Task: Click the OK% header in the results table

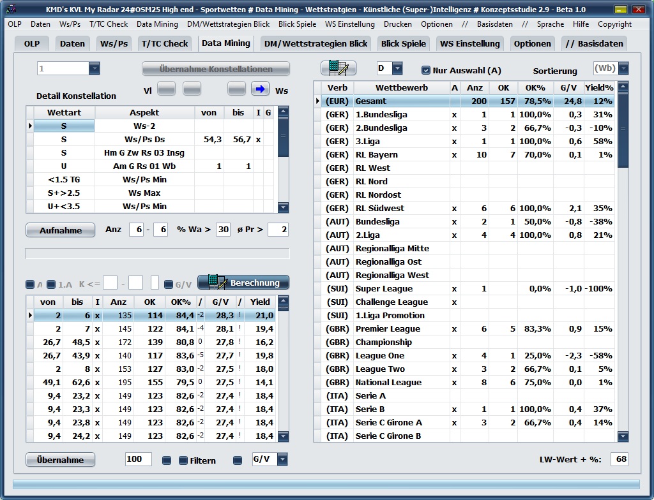Action: 181,302
